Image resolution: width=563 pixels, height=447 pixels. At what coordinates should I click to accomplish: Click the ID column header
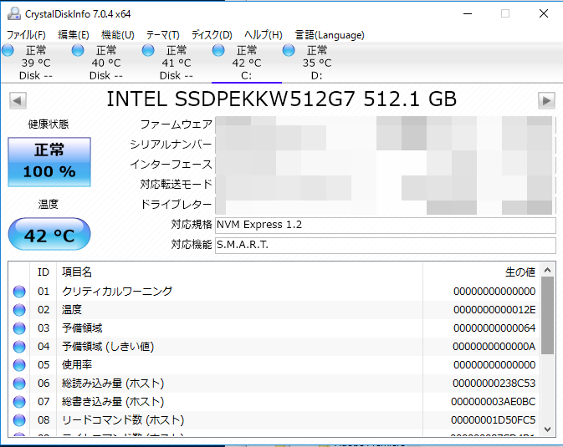pos(44,272)
